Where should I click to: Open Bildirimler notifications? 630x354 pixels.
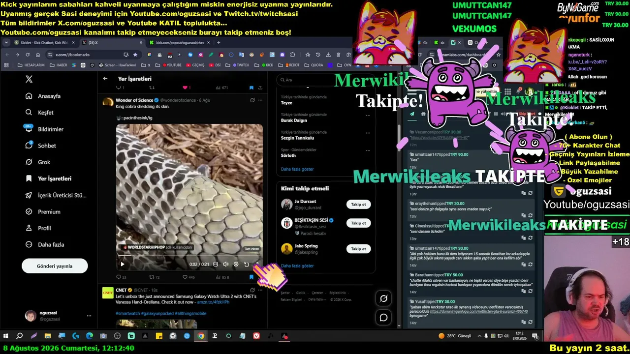[44, 129]
